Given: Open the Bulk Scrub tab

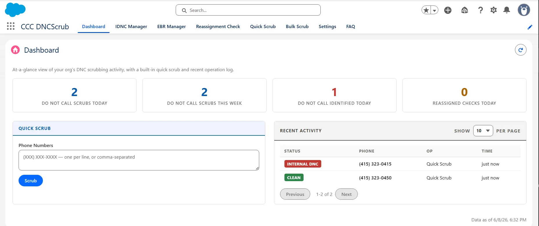Looking at the screenshot, I should [x=297, y=26].
